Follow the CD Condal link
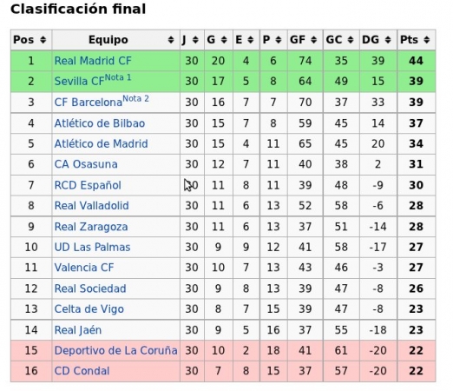 coord(82,371)
